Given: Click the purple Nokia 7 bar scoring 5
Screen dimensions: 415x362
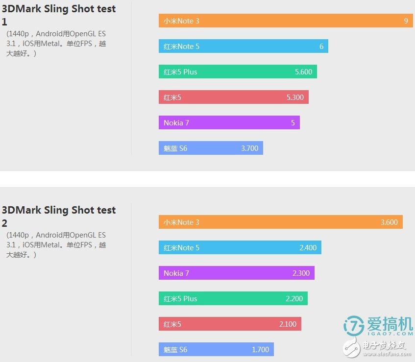Looking at the screenshot, I should click(229, 122).
